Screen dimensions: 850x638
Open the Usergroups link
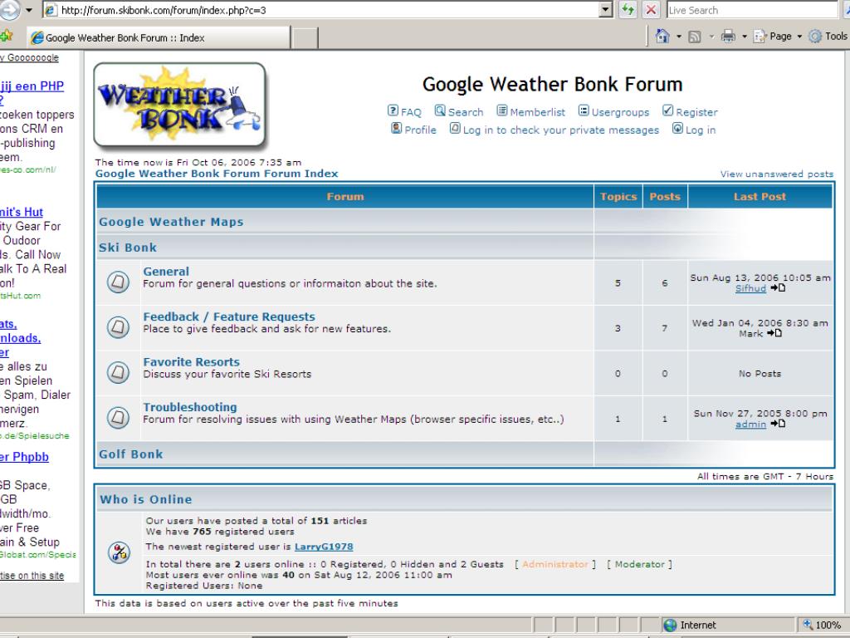click(620, 112)
